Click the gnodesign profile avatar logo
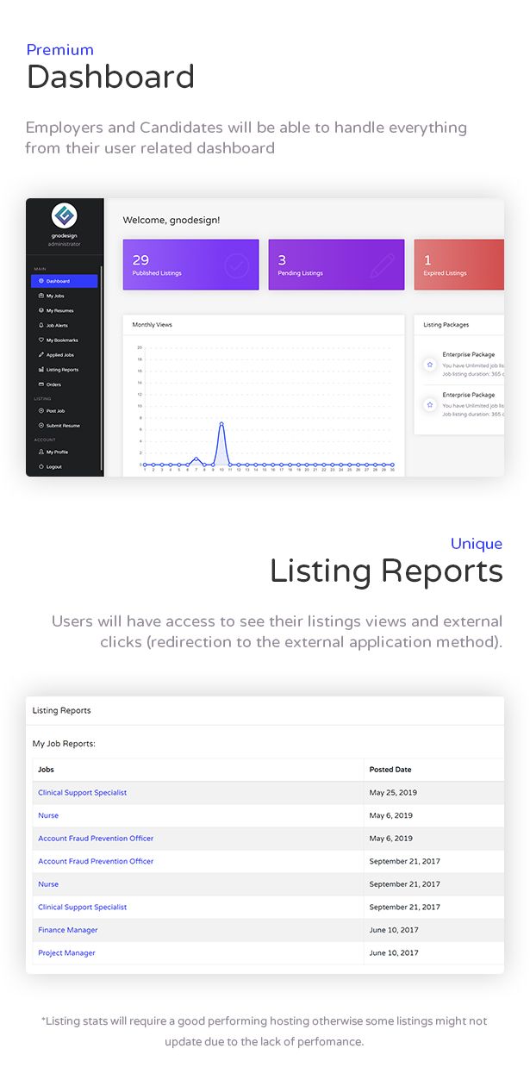Screen dimensions: 530x1092 (64, 216)
